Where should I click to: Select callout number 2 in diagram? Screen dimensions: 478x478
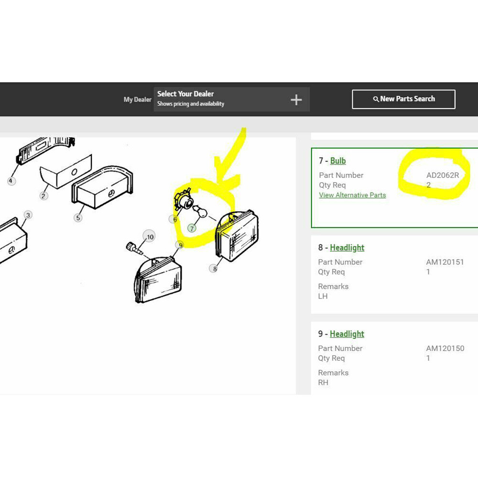coord(43,196)
